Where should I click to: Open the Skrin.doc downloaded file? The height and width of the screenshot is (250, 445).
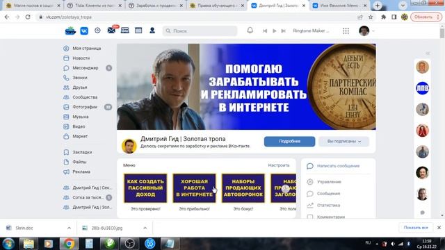(x=24, y=228)
